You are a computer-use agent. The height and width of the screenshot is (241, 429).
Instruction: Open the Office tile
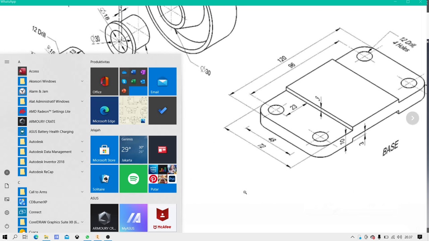point(104,81)
